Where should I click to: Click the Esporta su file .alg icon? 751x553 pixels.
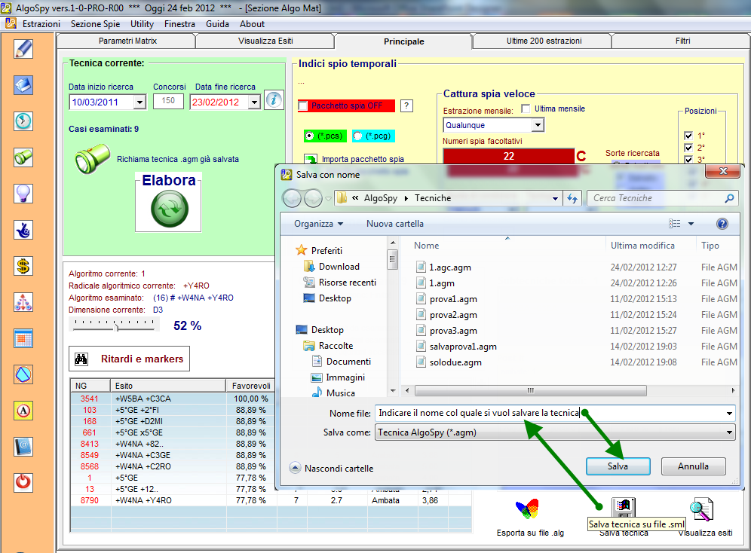(x=529, y=511)
